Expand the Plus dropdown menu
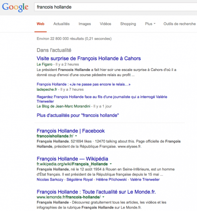 pos(150,24)
